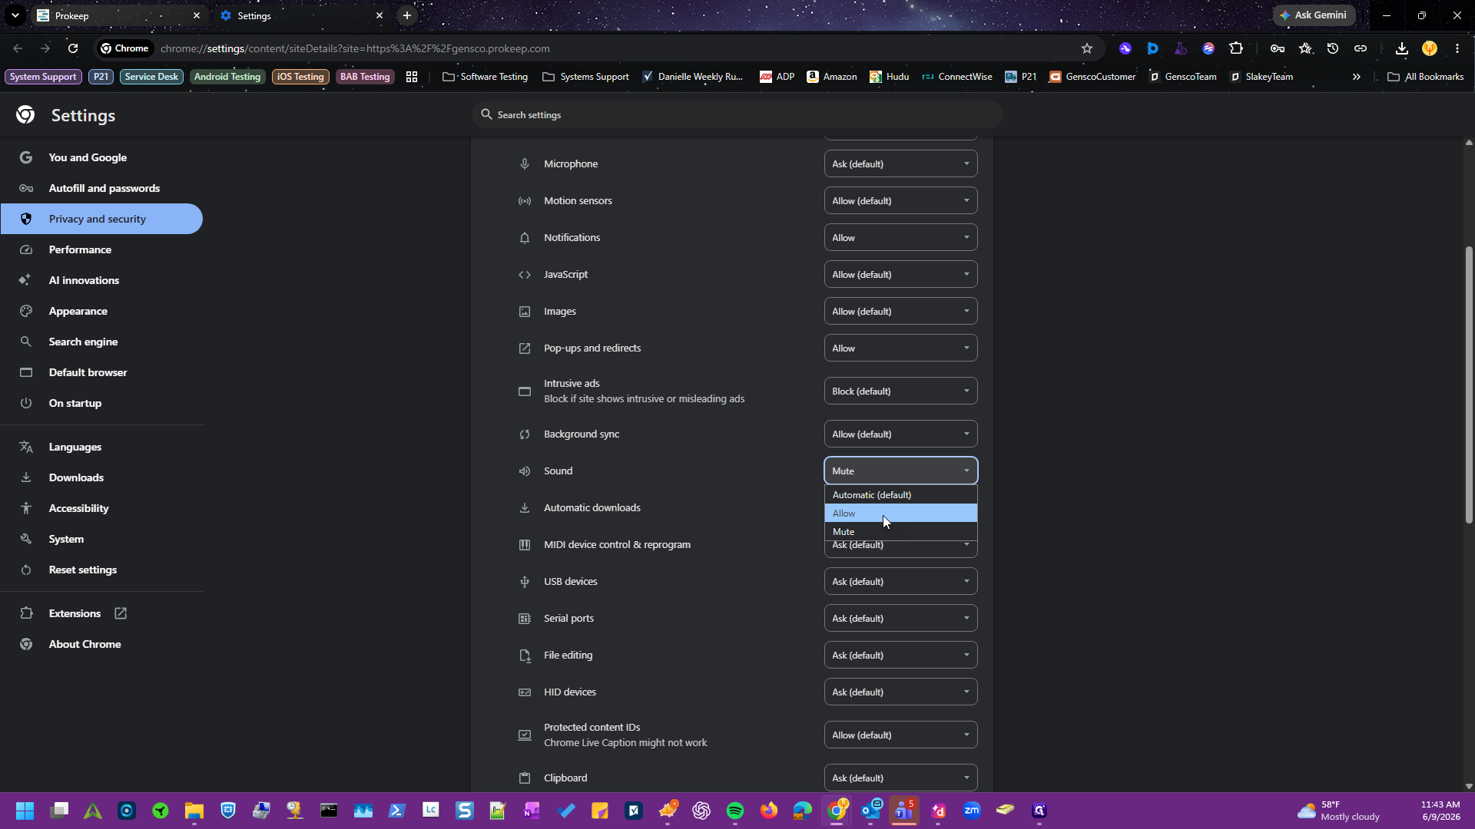Reload the settings page
The image size is (1475, 829).
click(73, 48)
